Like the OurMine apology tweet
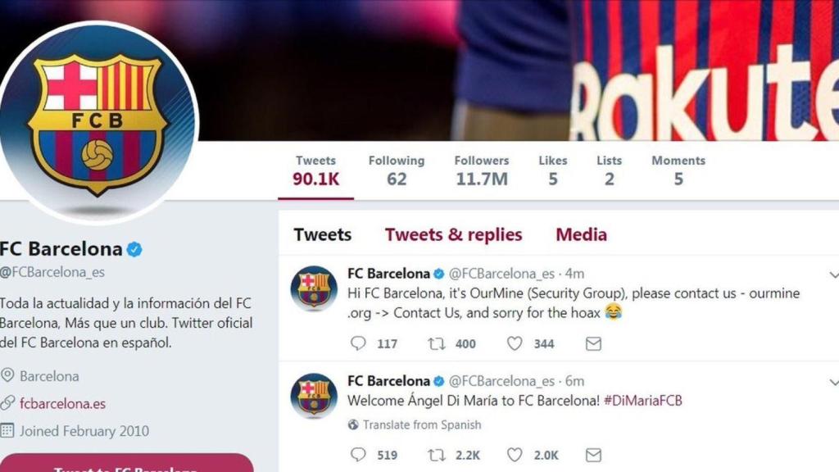 [x=513, y=344]
